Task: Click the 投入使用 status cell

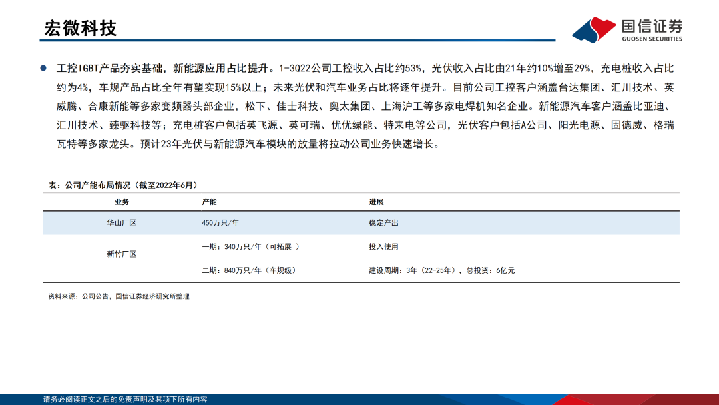Action: (383, 246)
